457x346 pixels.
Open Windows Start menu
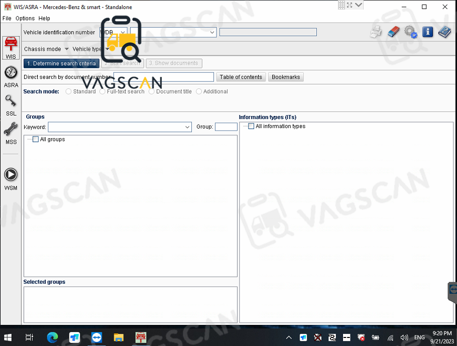tap(8, 337)
